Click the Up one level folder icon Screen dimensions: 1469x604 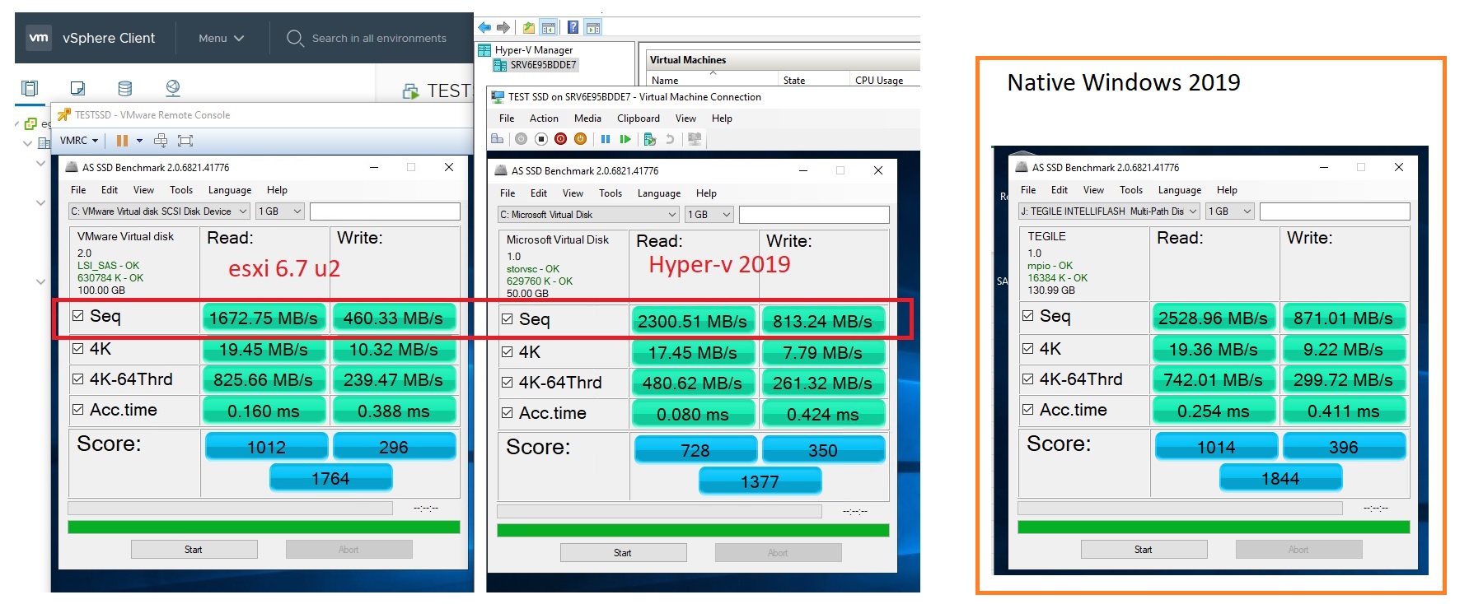(529, 28)
